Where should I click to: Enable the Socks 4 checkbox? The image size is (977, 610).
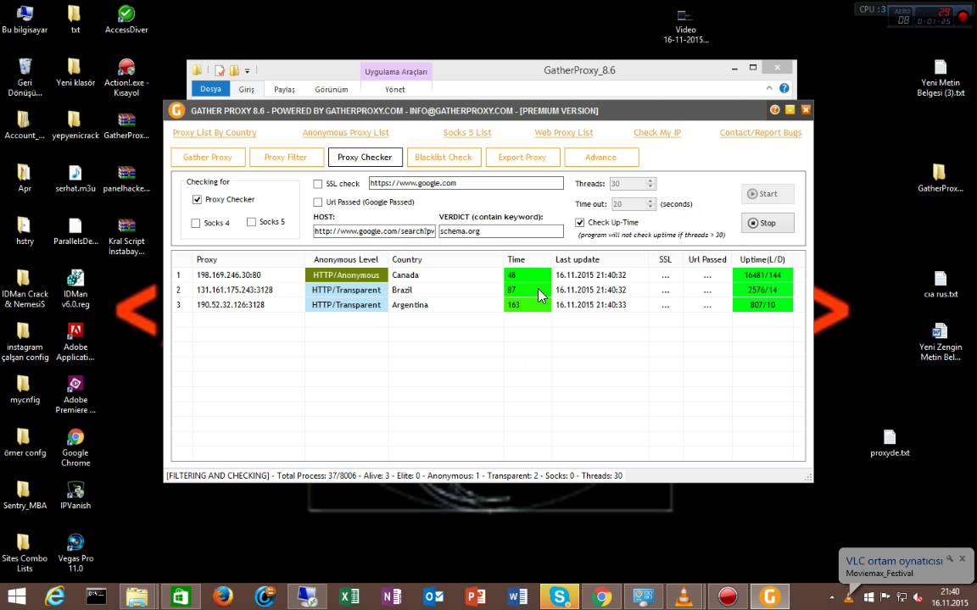point(196,223)
